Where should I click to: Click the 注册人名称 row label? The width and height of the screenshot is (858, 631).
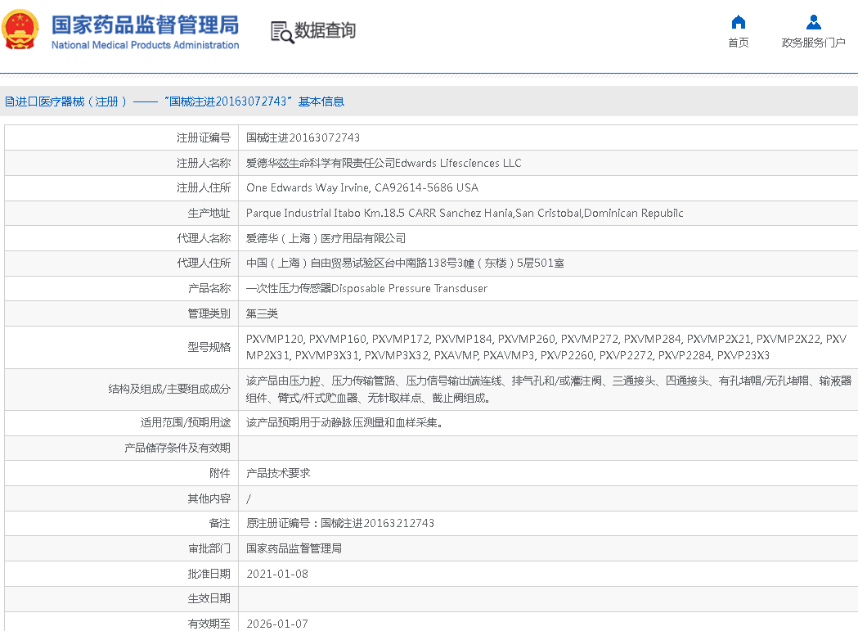click(204, 163)
